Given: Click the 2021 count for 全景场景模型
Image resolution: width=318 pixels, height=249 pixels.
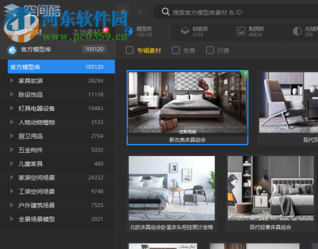Looking at the screenshot, I should [97, 219].
